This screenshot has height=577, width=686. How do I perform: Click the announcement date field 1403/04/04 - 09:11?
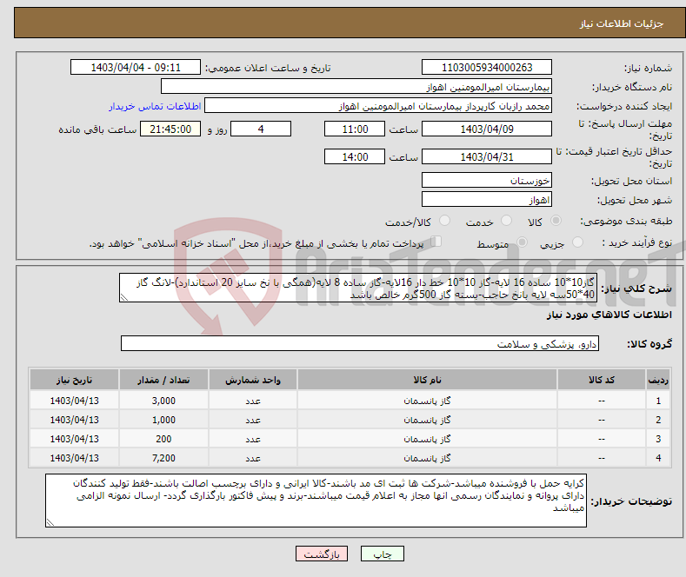point(135,67)
